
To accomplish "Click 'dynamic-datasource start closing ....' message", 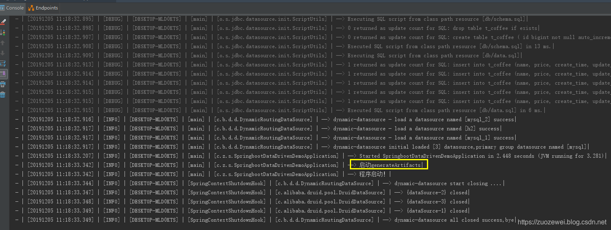I will coord(448,184).
